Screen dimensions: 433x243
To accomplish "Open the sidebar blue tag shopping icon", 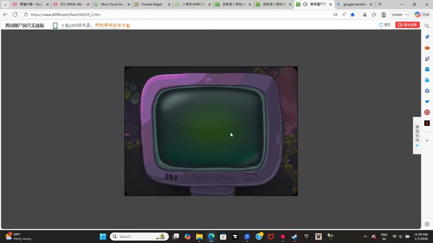I will [x=427, y=37].
